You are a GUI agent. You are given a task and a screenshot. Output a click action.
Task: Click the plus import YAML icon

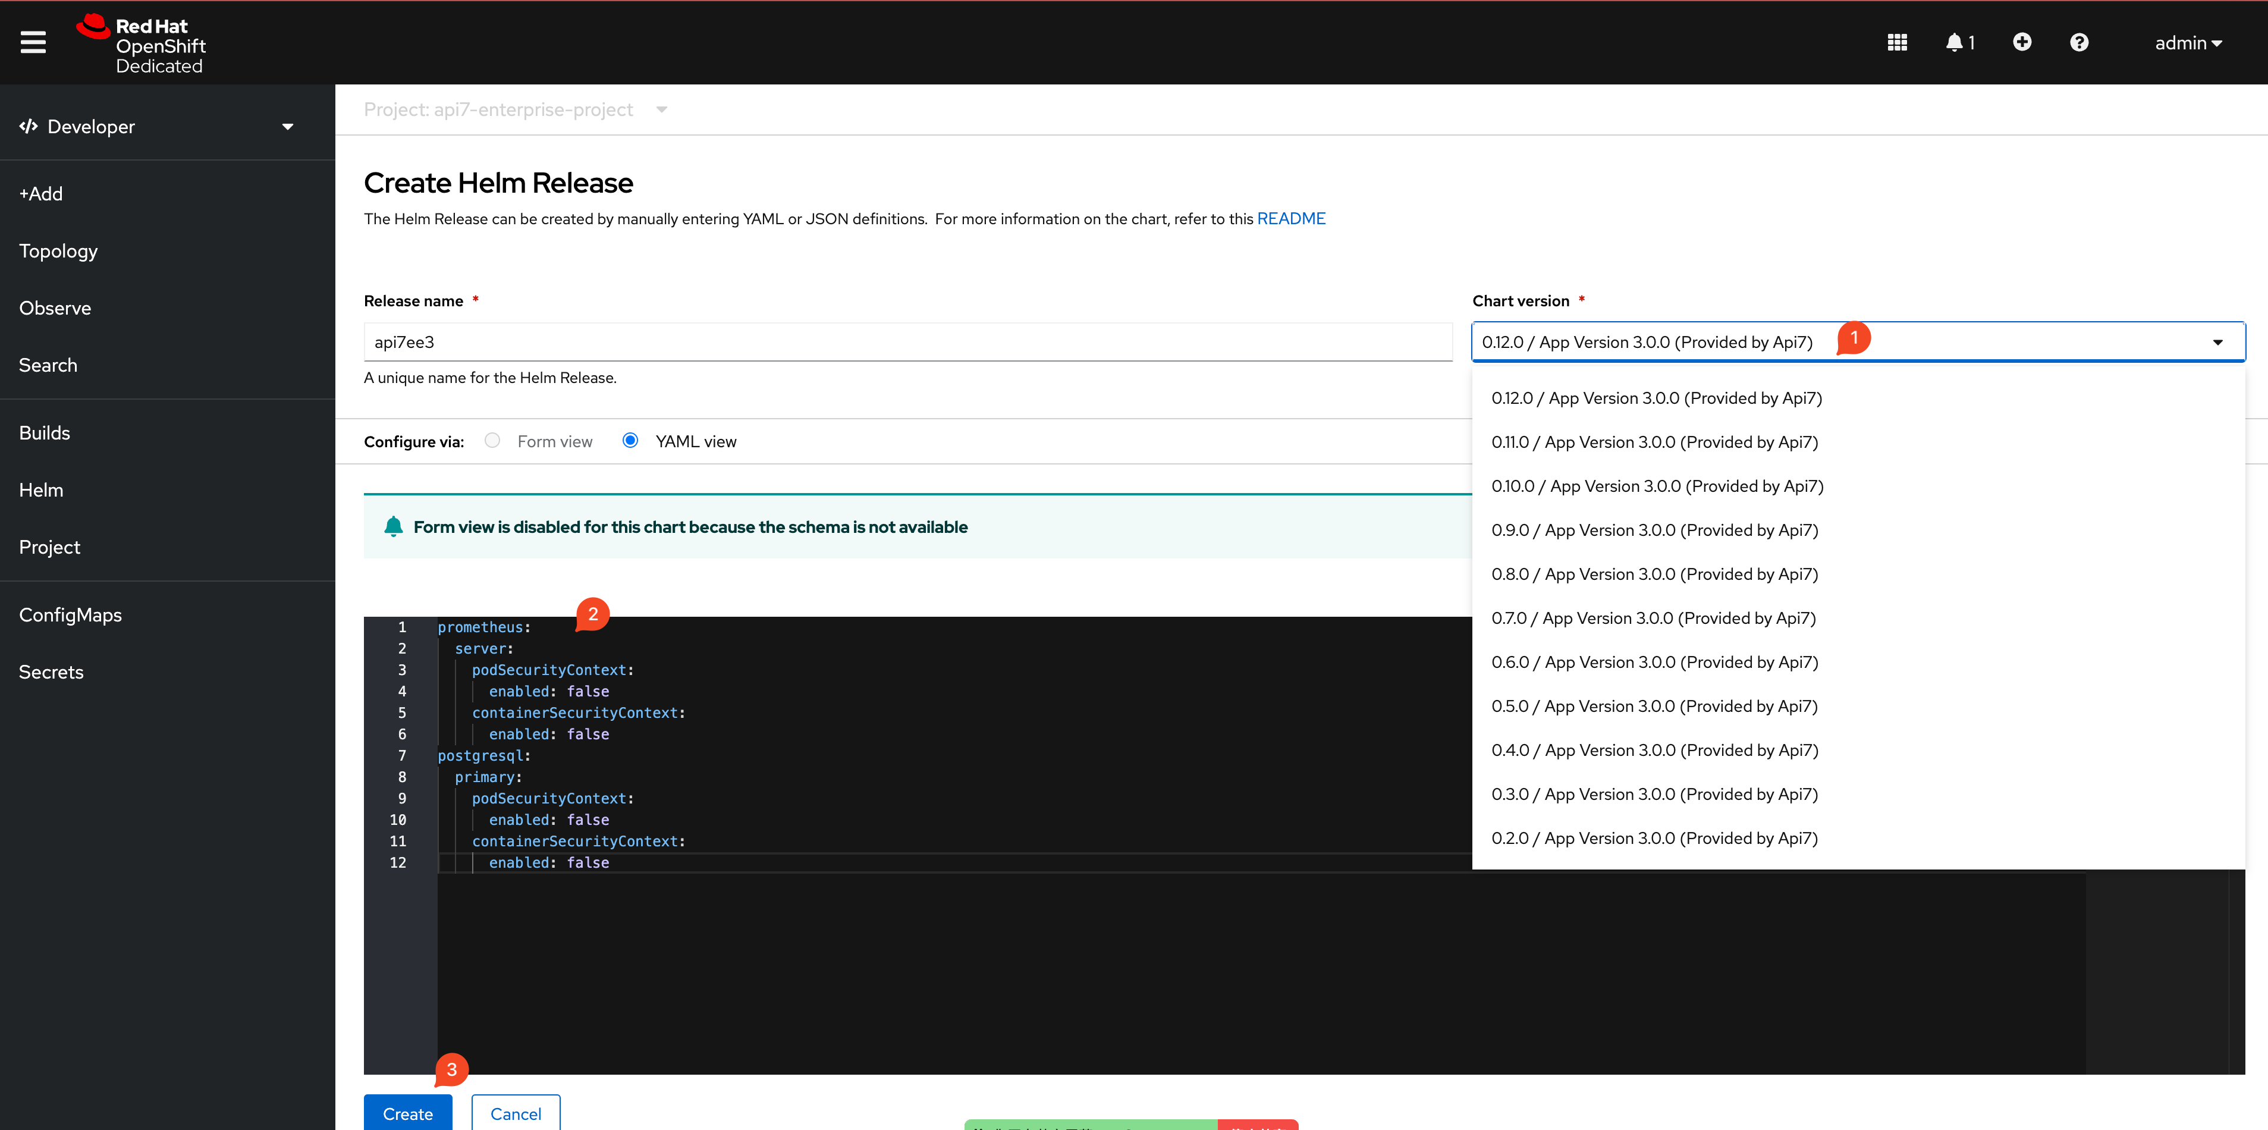click(x=2021, y=42)
